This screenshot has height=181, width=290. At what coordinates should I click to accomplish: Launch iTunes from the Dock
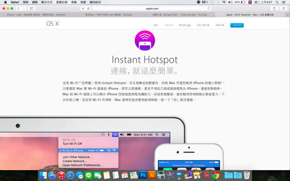coord(61,175)
